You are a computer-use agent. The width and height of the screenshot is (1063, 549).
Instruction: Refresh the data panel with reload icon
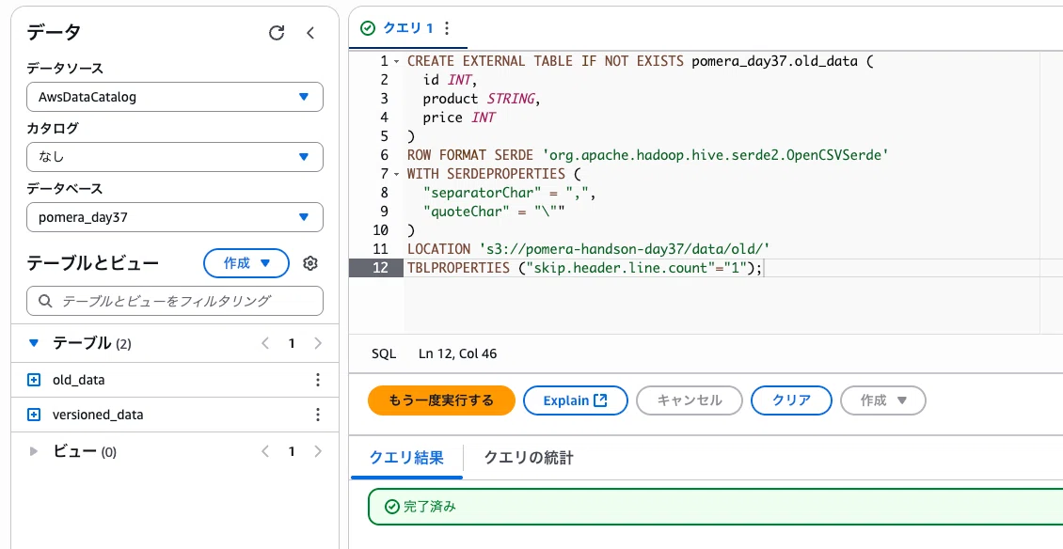coord(277,33)
